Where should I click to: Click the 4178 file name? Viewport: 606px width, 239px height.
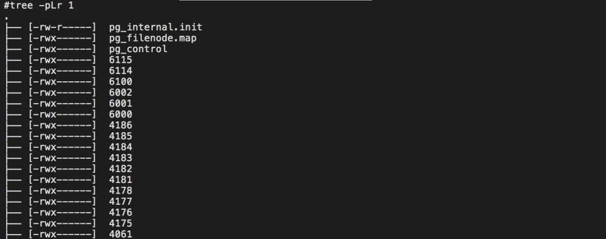(x=121, y=191)
